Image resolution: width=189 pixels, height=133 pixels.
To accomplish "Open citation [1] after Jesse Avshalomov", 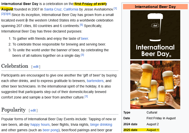I will click(x=115, y=8).
